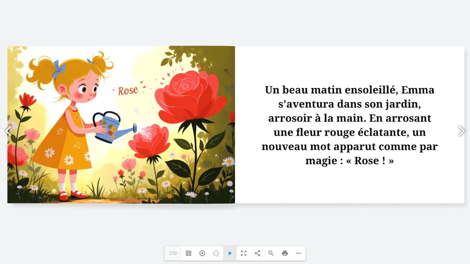Start autoplay with the blue play button
This screenshot has height=264, width=470.
pos(230,253)
